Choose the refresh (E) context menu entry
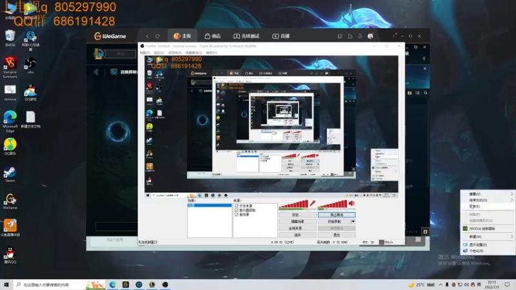Viewport: 516px width, 290px height. coord(488,206)
